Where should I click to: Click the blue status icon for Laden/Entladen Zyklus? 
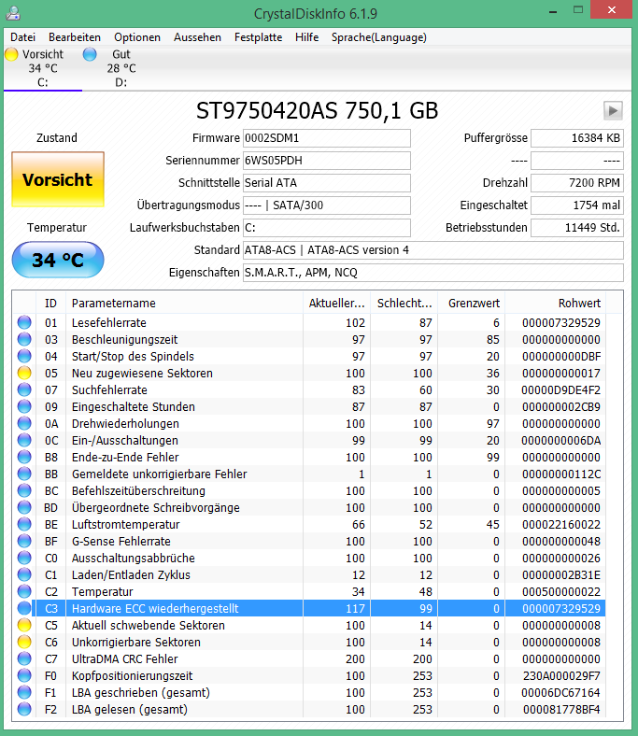coord(24,575)
